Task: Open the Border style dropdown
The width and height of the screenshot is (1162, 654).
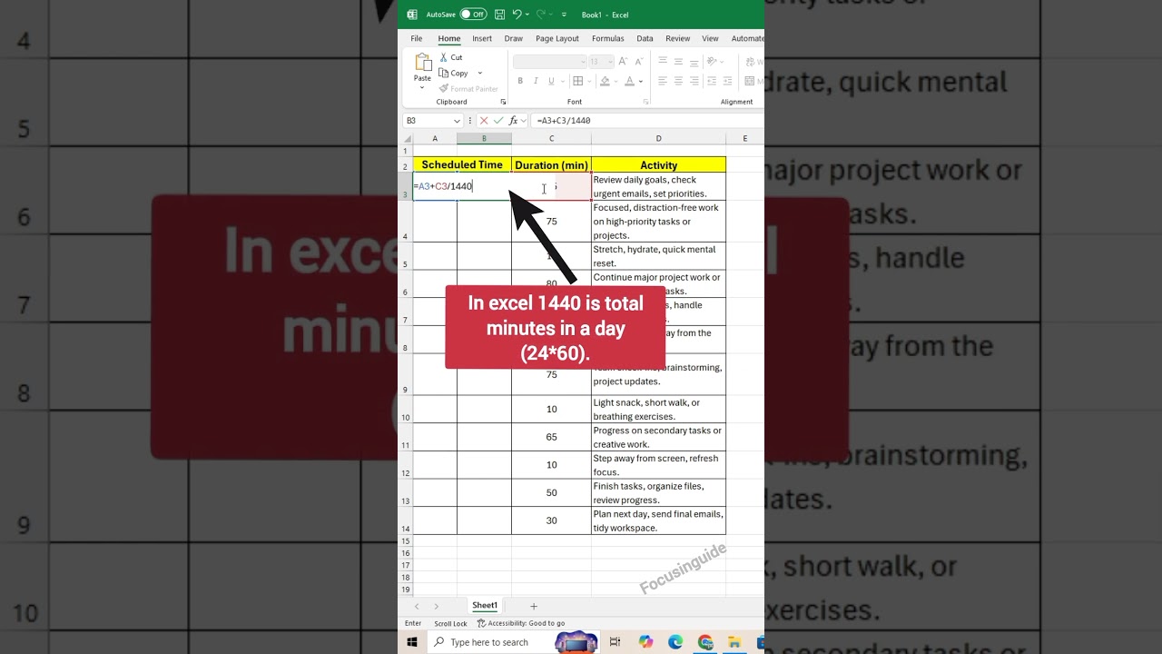Action: 590,80
